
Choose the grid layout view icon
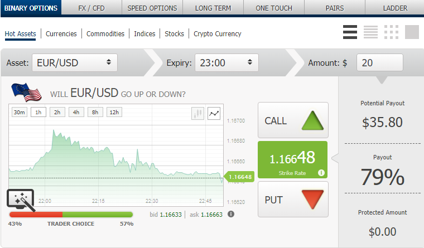click(391, 32)
